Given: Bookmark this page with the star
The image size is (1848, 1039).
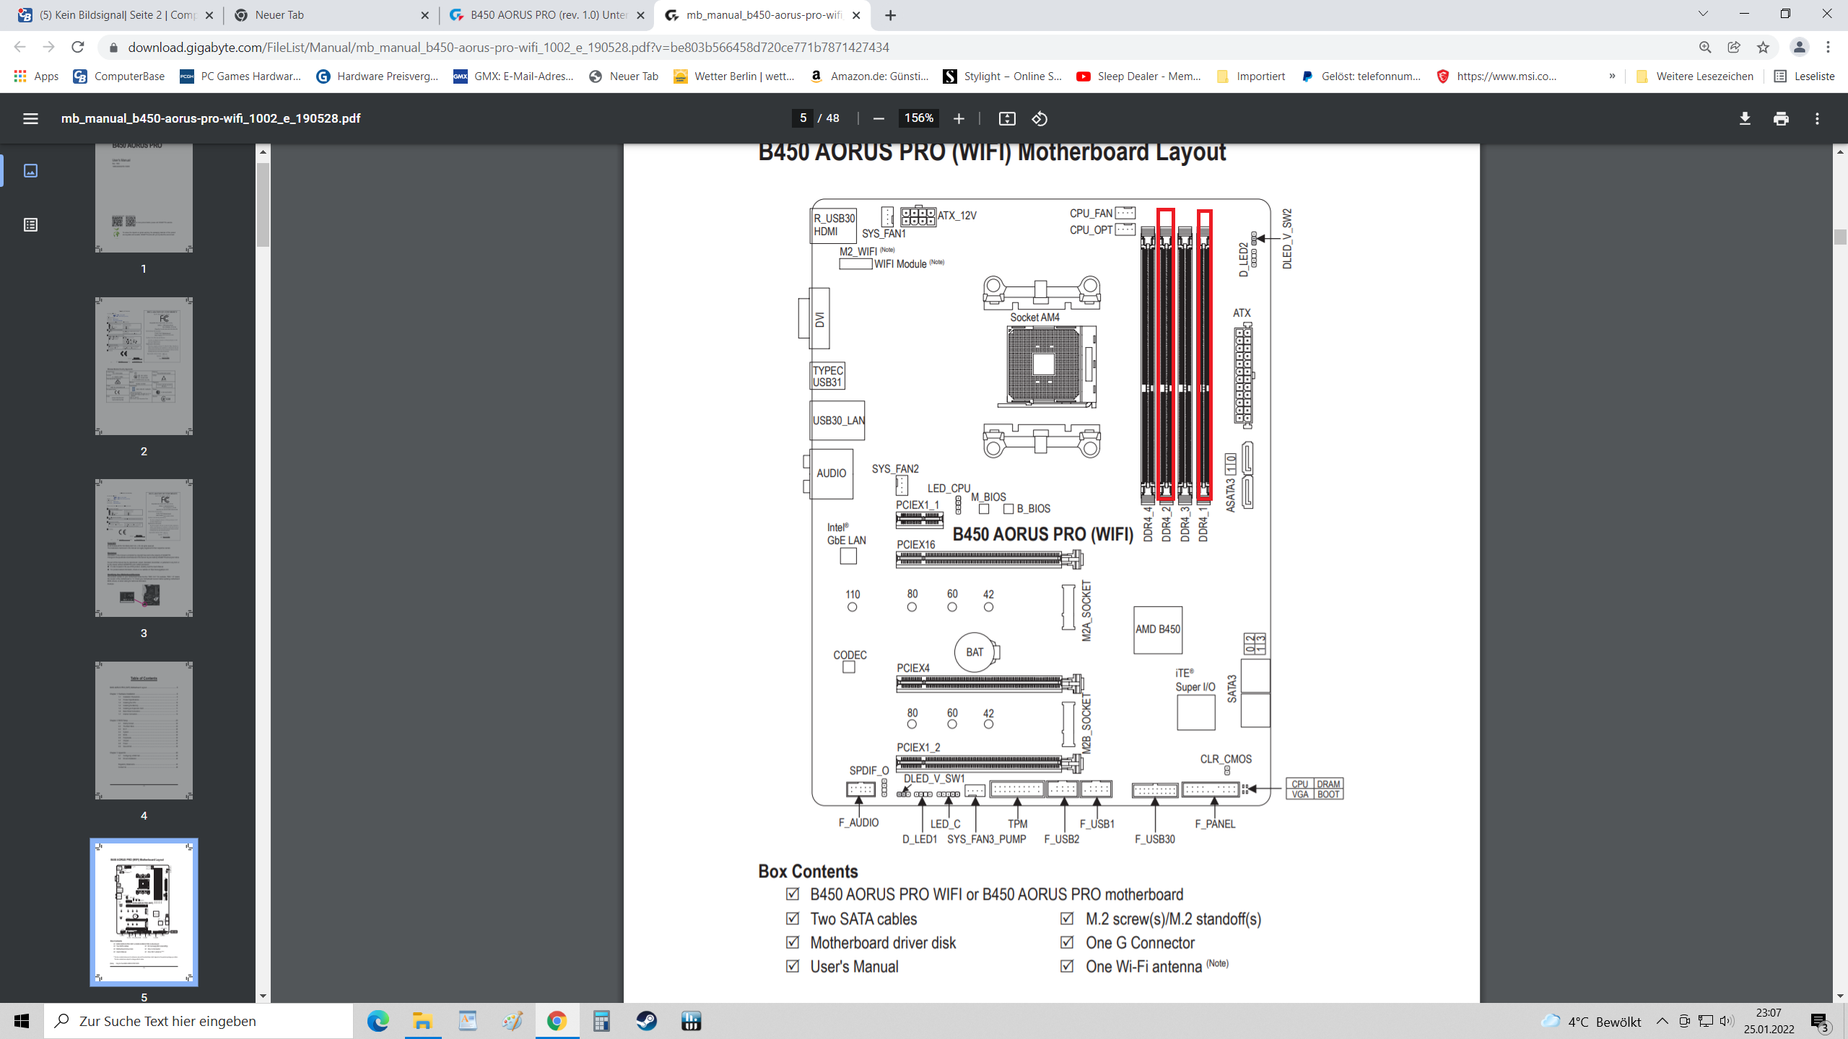Looking at the screenshot, I should 1764,48.
